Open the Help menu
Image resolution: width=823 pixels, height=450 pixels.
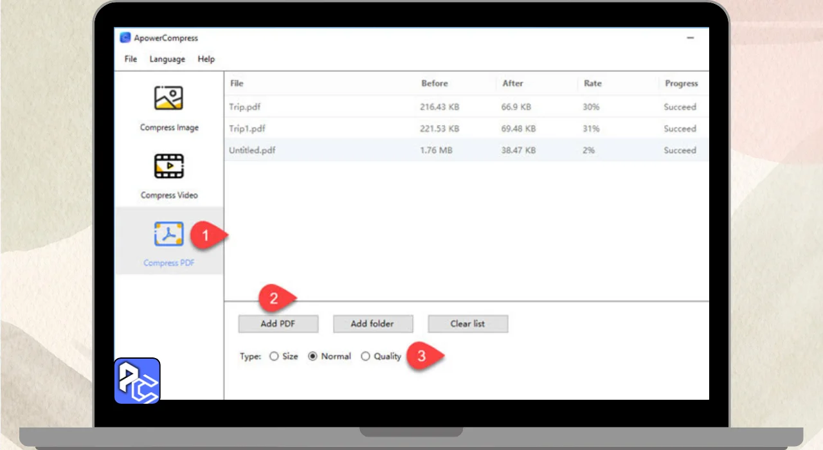pyautogui.click(x=206, y=59)
